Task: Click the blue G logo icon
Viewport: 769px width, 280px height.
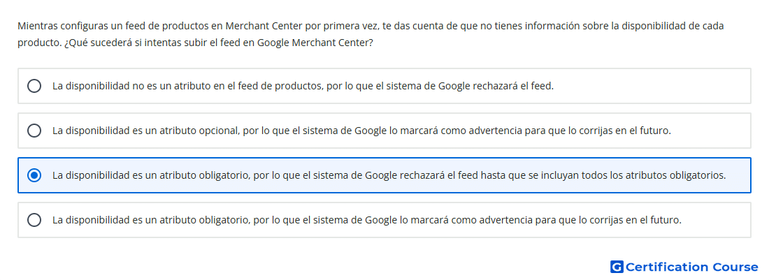Action: [617, 267]
